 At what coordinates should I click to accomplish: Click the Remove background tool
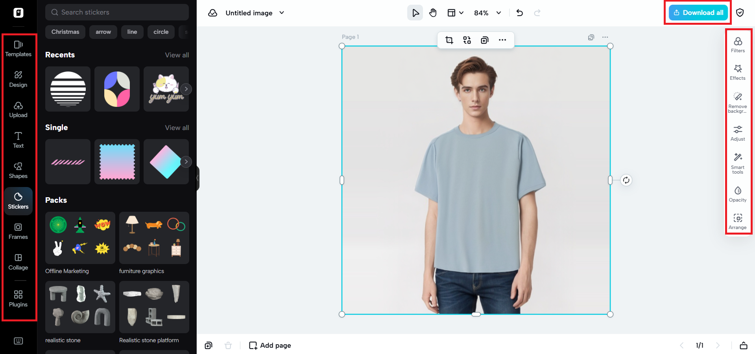738,103
